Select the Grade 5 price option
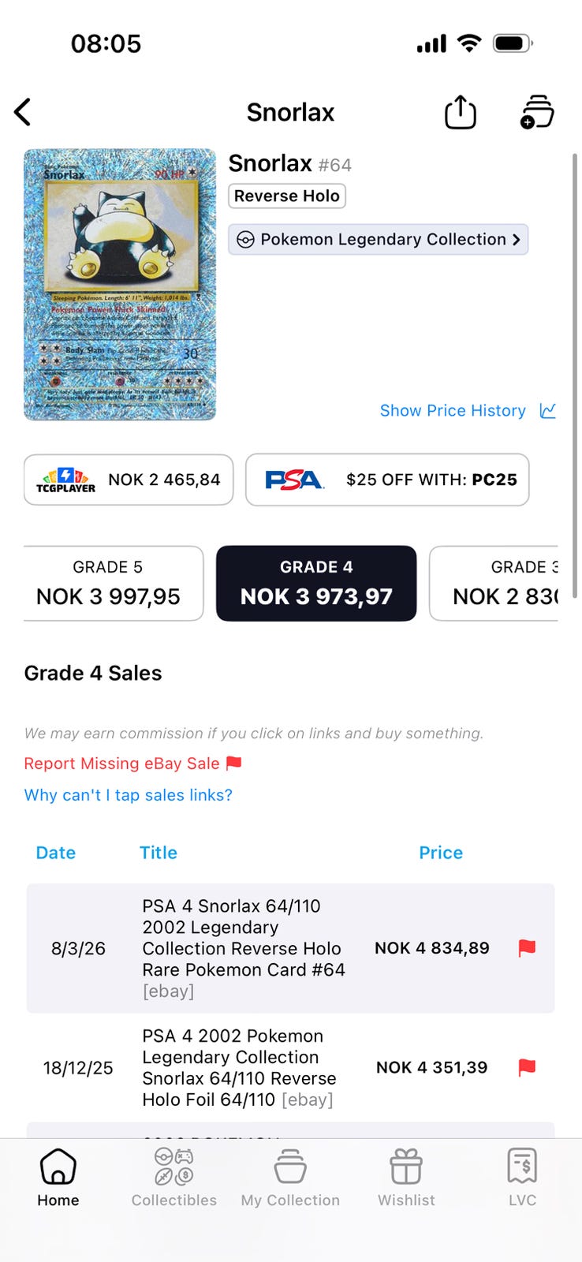 click(110, 584)
